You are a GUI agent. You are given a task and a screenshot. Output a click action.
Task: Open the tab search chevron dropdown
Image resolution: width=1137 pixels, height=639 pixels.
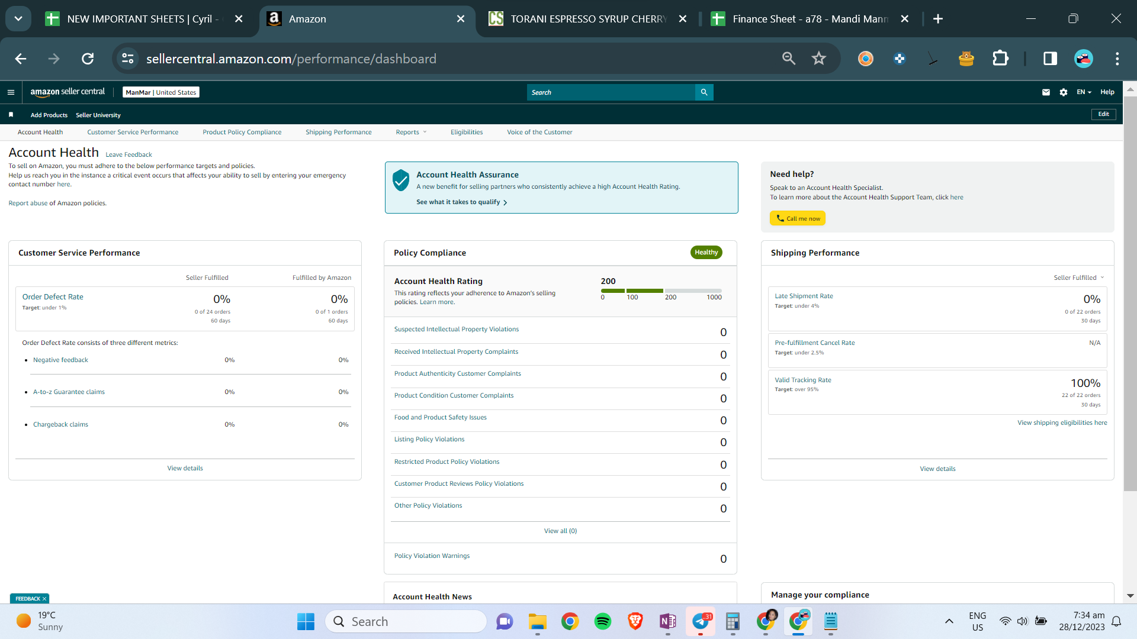pos(18,19)
